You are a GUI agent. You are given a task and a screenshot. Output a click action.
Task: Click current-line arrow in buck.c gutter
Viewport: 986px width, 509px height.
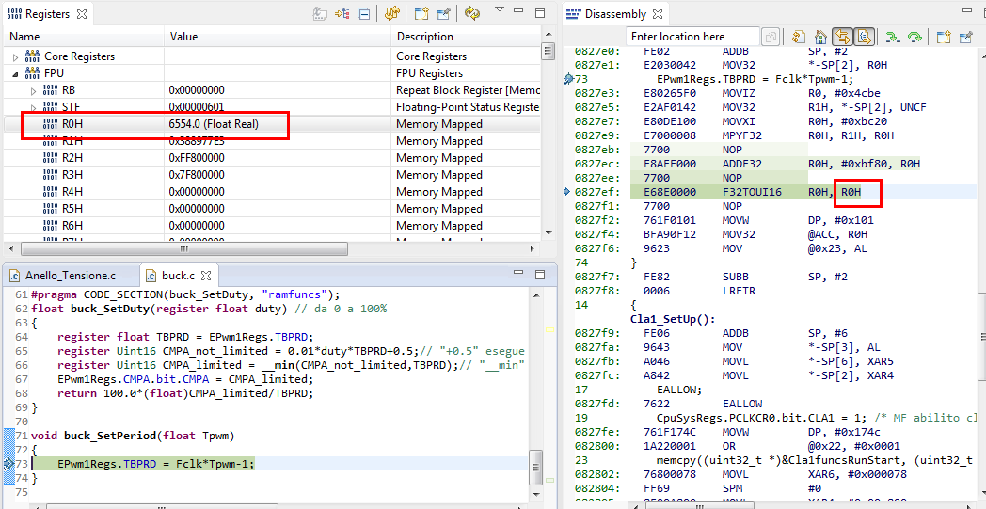(x=8, y=464)
